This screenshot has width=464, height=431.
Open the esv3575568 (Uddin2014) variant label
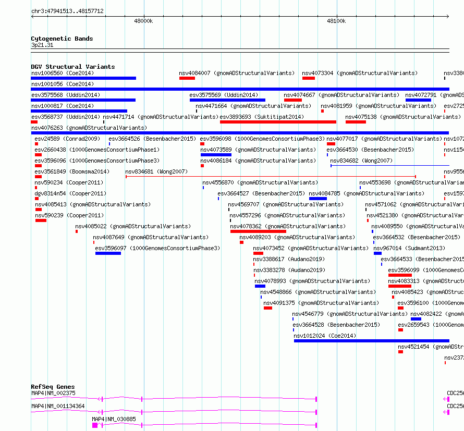[66, 95]
